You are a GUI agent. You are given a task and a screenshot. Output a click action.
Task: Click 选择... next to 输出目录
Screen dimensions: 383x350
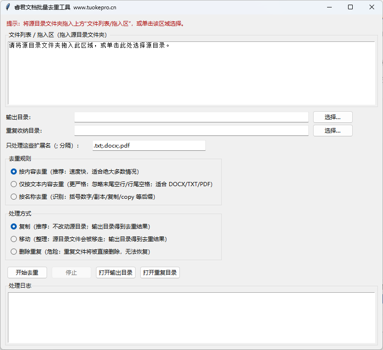(333, 117)
